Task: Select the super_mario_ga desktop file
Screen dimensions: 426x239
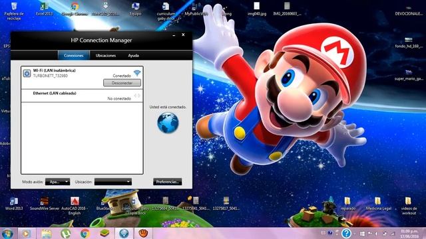Action: 409,75
